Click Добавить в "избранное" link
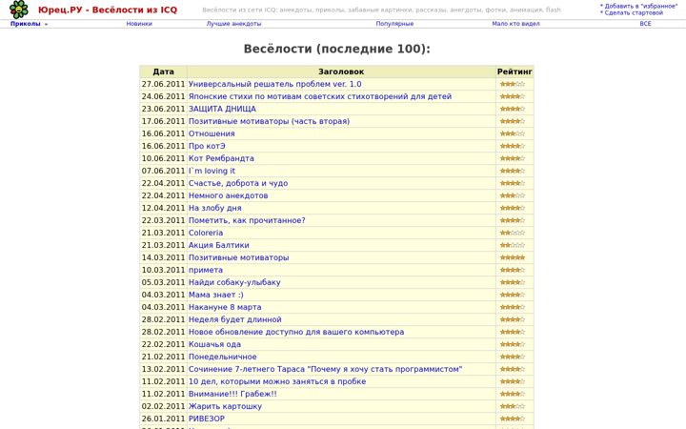686x429 pixels. [641, 6]
